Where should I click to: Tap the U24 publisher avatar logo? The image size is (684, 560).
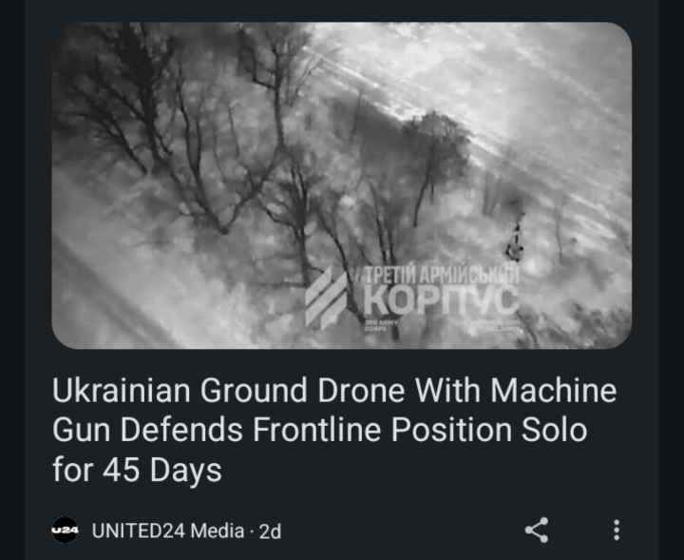[x=65, y=531]
